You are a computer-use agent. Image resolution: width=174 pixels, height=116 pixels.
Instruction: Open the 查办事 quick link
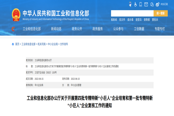point(130,20)
